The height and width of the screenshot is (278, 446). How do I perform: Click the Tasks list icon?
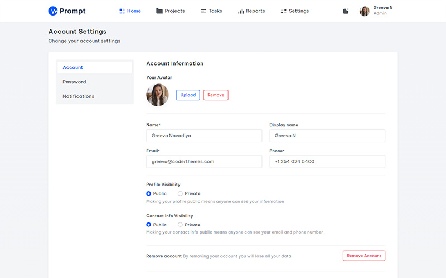(x=203, y=11)
